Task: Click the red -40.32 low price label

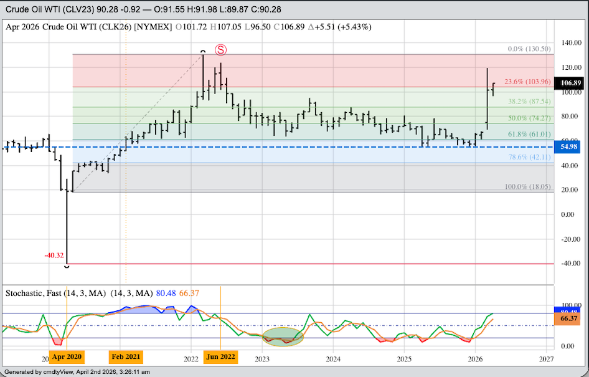Action: (54, 255)
